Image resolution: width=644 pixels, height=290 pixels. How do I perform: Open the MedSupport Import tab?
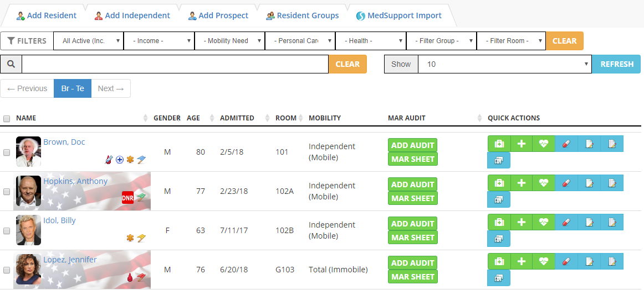pyautogui.click(x=399, y=15)
